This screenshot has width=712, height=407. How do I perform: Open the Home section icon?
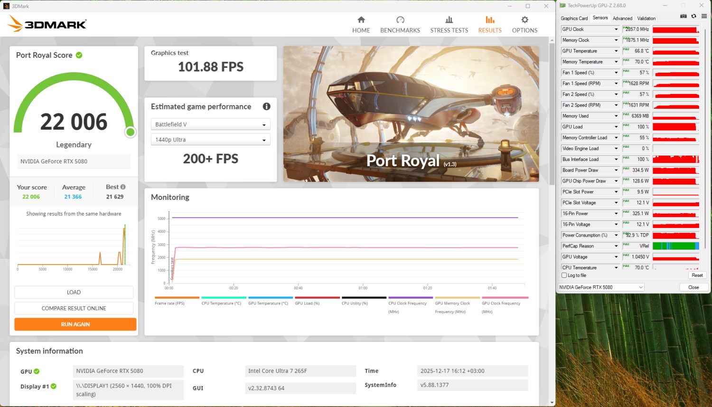tap(361, 20)
